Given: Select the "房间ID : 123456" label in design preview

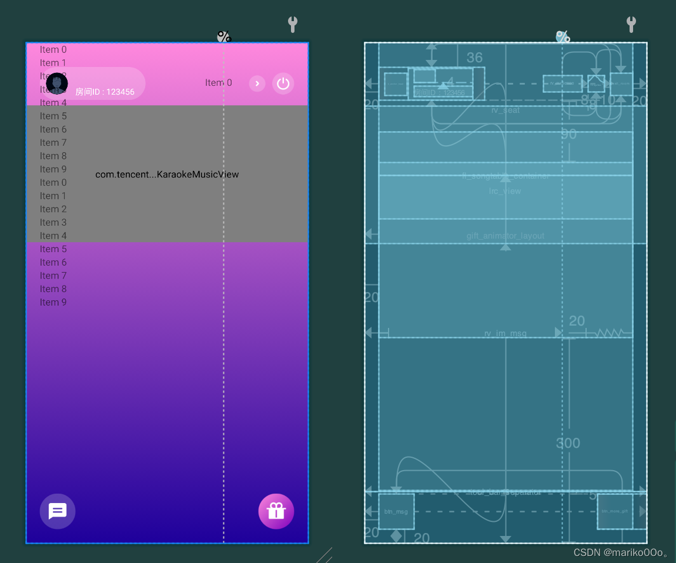Looking at the screenshot, I should (x=105, y=92).
